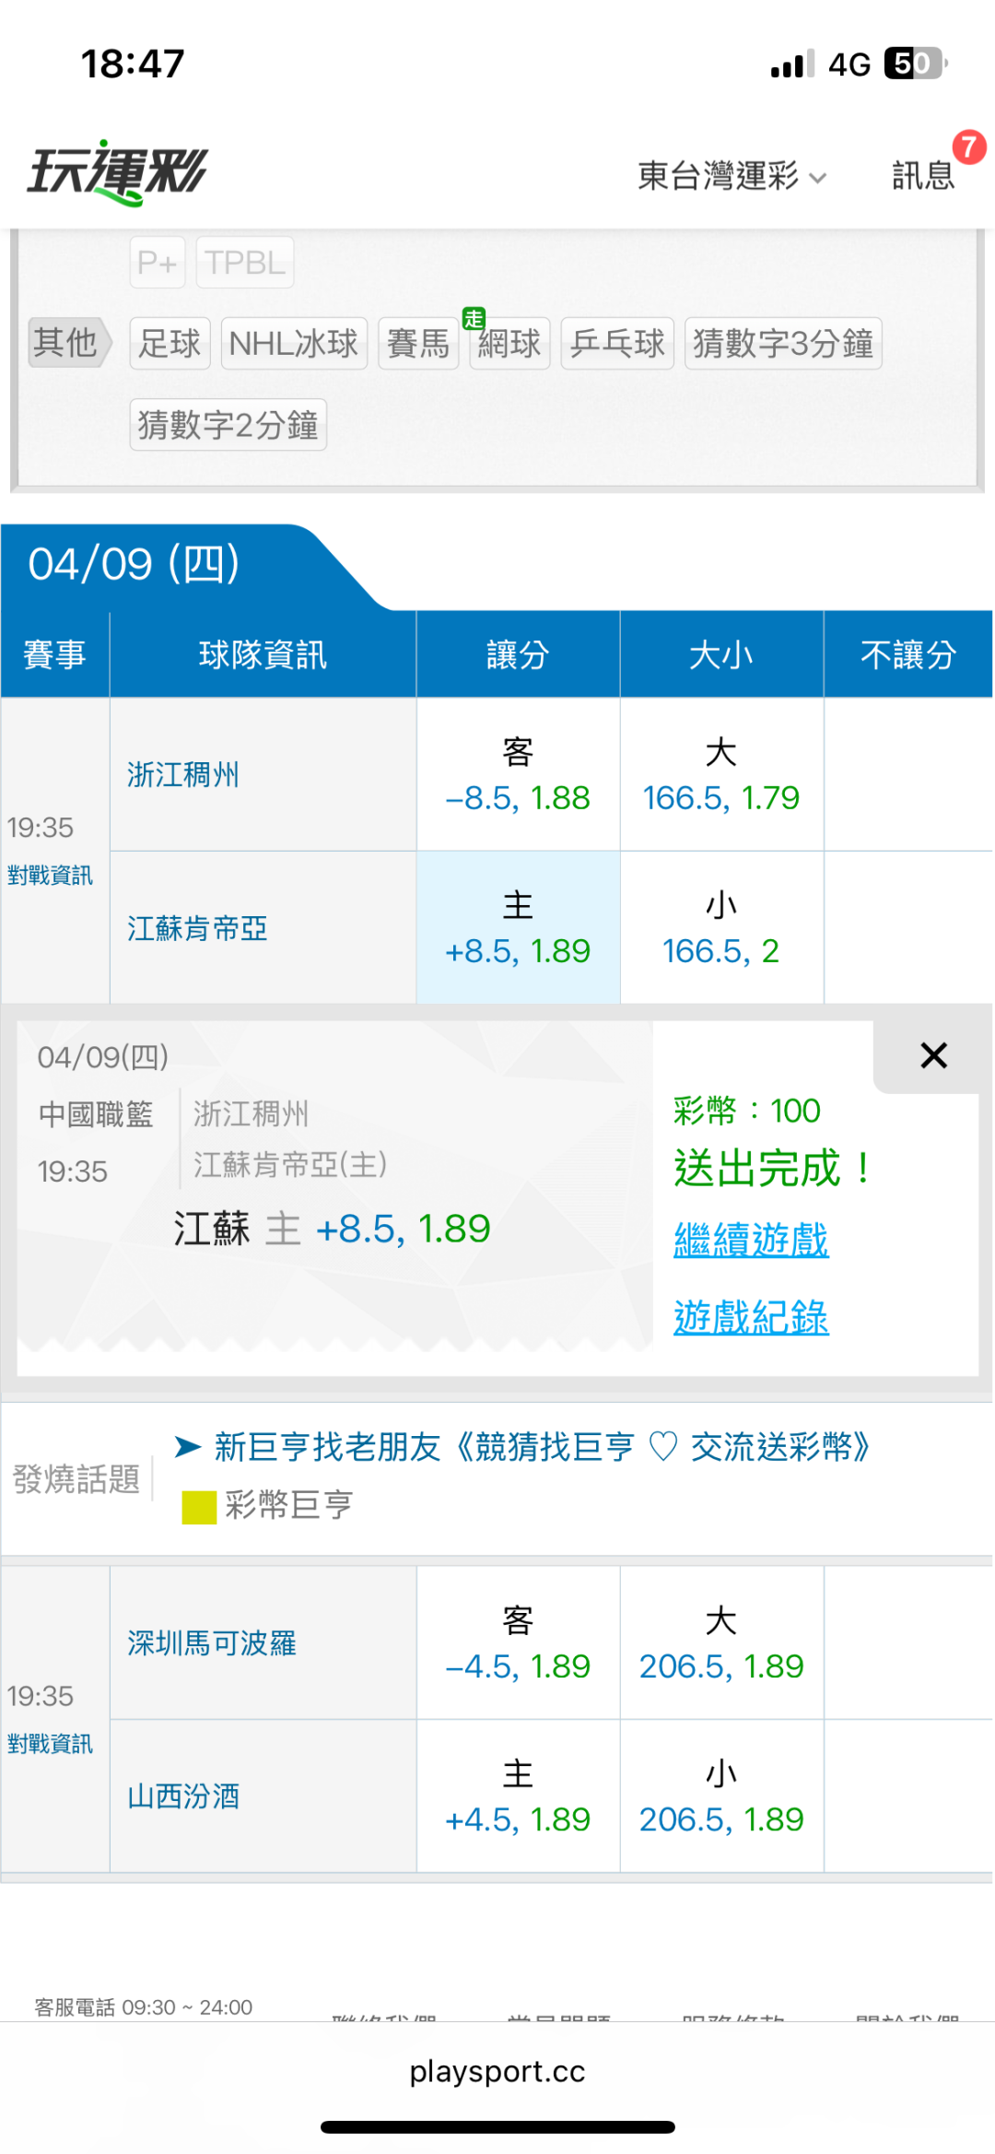Image resolution: width=995 pixels, height=2154 pixels.
Task: Select 客 -8.5, 1.88 spread option
Action: (518, 774)
